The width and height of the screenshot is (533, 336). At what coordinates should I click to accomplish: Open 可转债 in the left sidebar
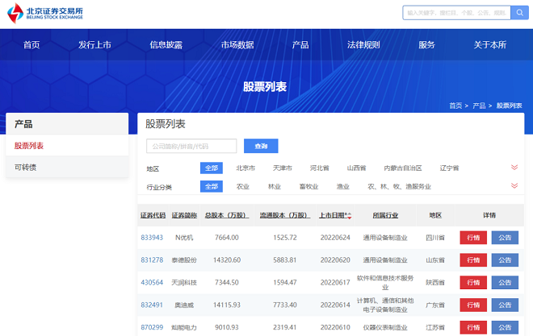tap(26, 167)
